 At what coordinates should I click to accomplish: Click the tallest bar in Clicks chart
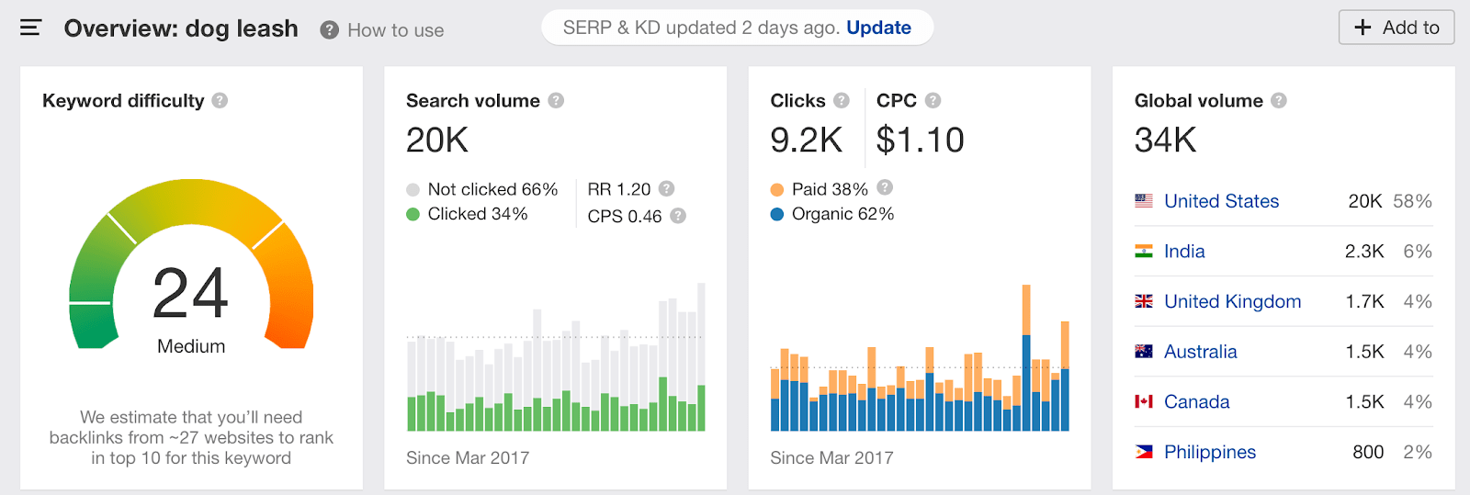point(1026,358)
